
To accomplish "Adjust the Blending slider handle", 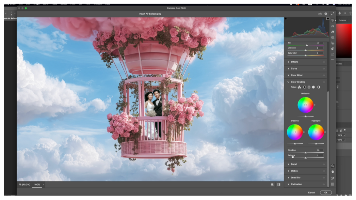I will point(306,153).
